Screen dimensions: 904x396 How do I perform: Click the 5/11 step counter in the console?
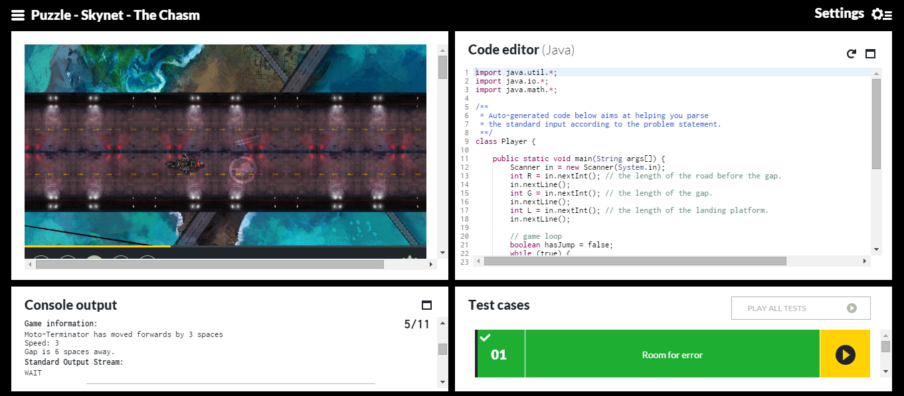point(416,324)
